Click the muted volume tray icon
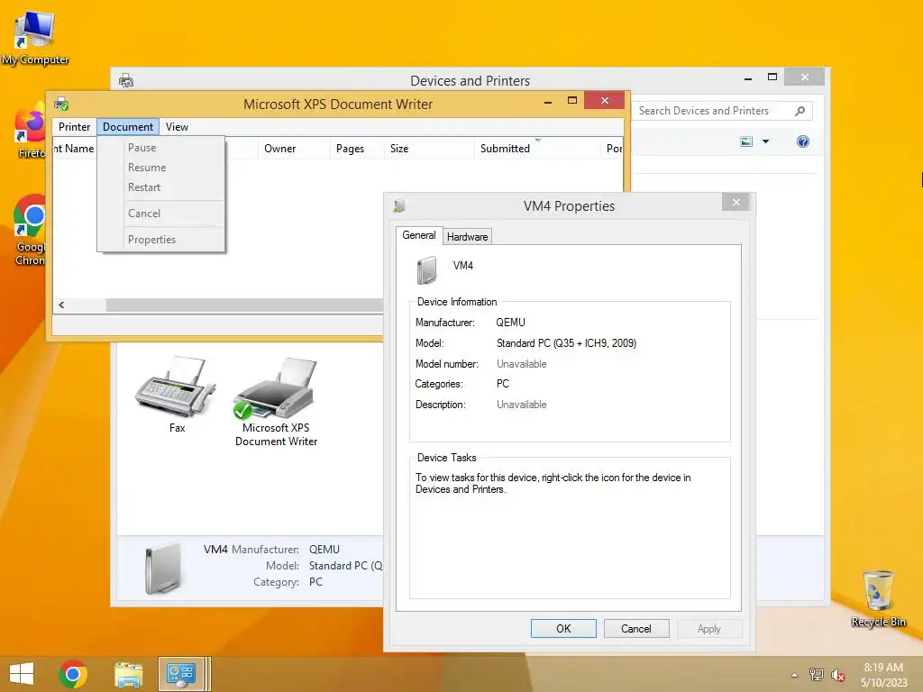The image size is (923, 692). pos(837,675)
